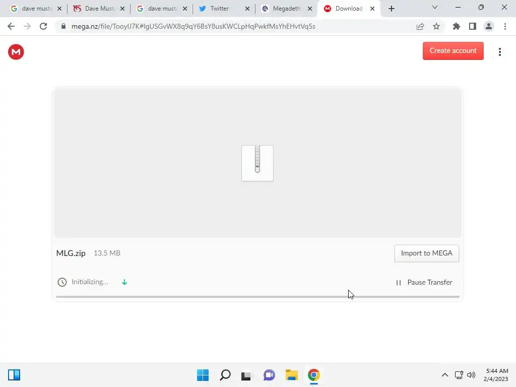Click the 13.5 MB file size text
The height and width of the screenshot is (387, 516).
107,253
